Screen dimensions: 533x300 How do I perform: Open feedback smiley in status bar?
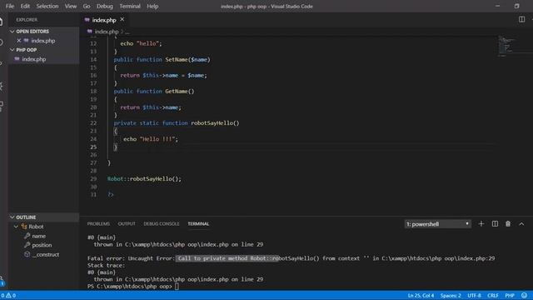click(524, 295)
